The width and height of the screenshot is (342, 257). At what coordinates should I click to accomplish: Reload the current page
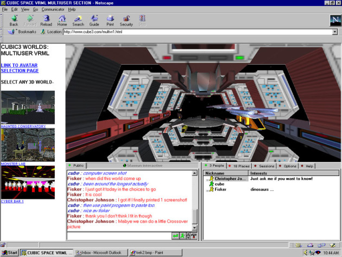pyautogui.click(x=46, y=21)
